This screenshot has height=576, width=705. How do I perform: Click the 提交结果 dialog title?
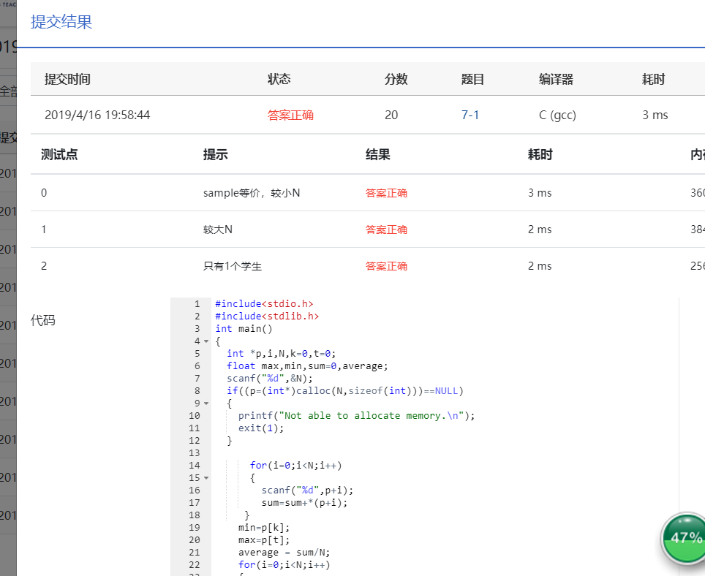click(x=61, y=22)
